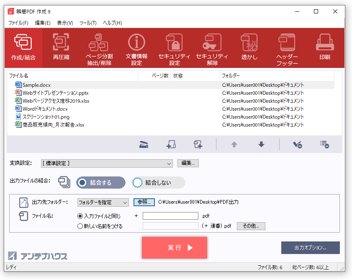Viewport: 352px width, 280px height.
Task: Click ファイル数: 6 in status bar
Action: pos(270,267)
